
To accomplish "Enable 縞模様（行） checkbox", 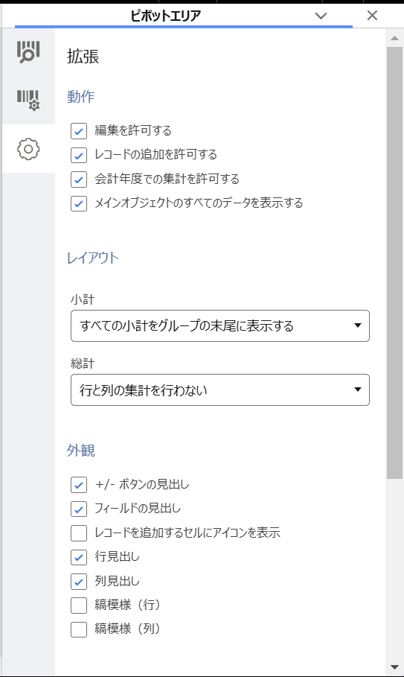I will (79, 606).
